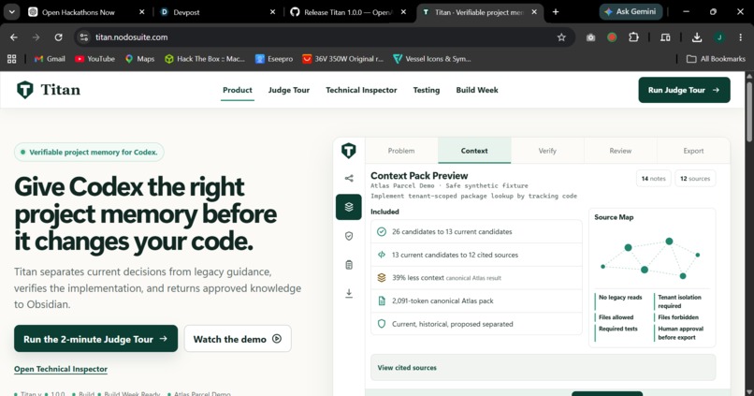Open Chrome downloads icon

pyautogui.click(x=696, y=37)
